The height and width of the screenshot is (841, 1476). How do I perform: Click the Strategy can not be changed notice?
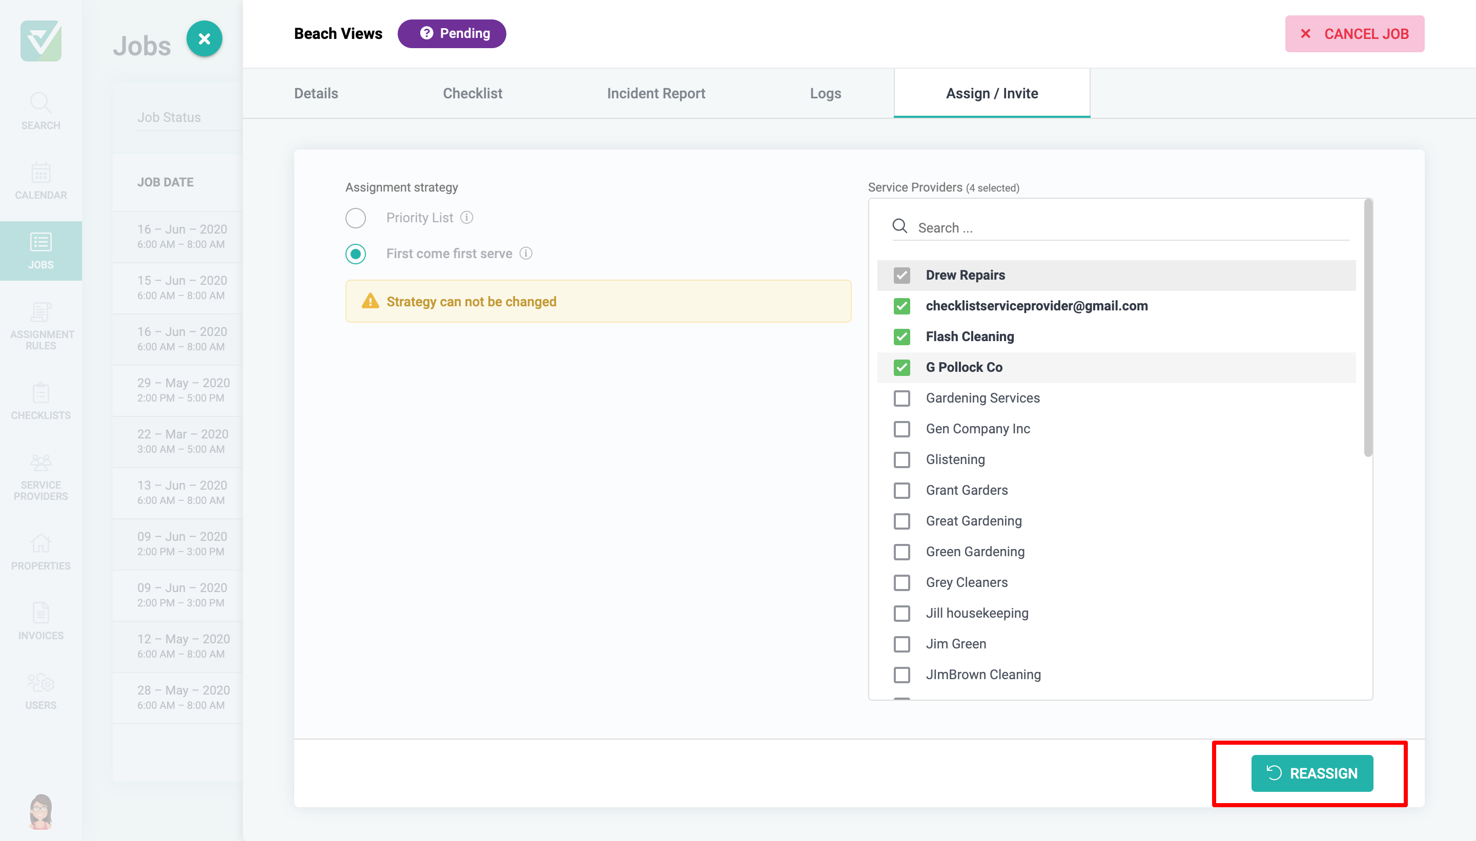point(598,301)
